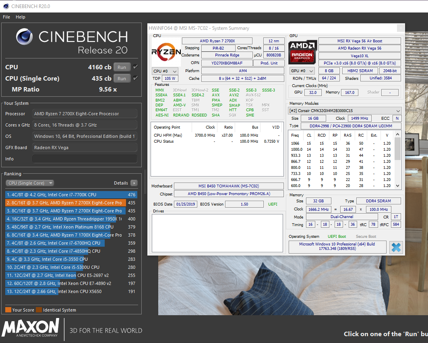Image resolution: width=428 pixels, height=343 pixels.
Task: Open the Details arrow button in Ranking
Action: 134,183
